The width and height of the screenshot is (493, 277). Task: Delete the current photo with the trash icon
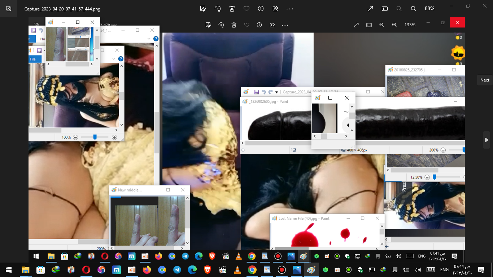point(232,8)
